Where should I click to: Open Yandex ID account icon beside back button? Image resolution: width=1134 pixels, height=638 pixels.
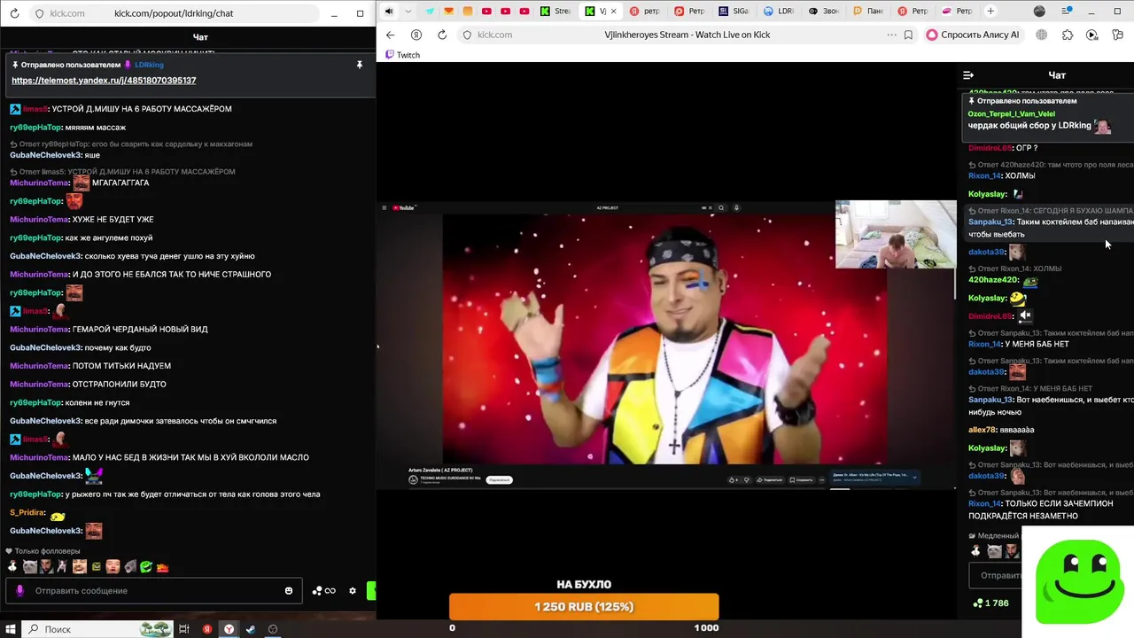(x=416, y=35)
